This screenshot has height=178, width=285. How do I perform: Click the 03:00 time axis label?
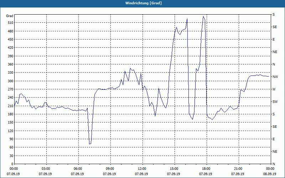47,168
